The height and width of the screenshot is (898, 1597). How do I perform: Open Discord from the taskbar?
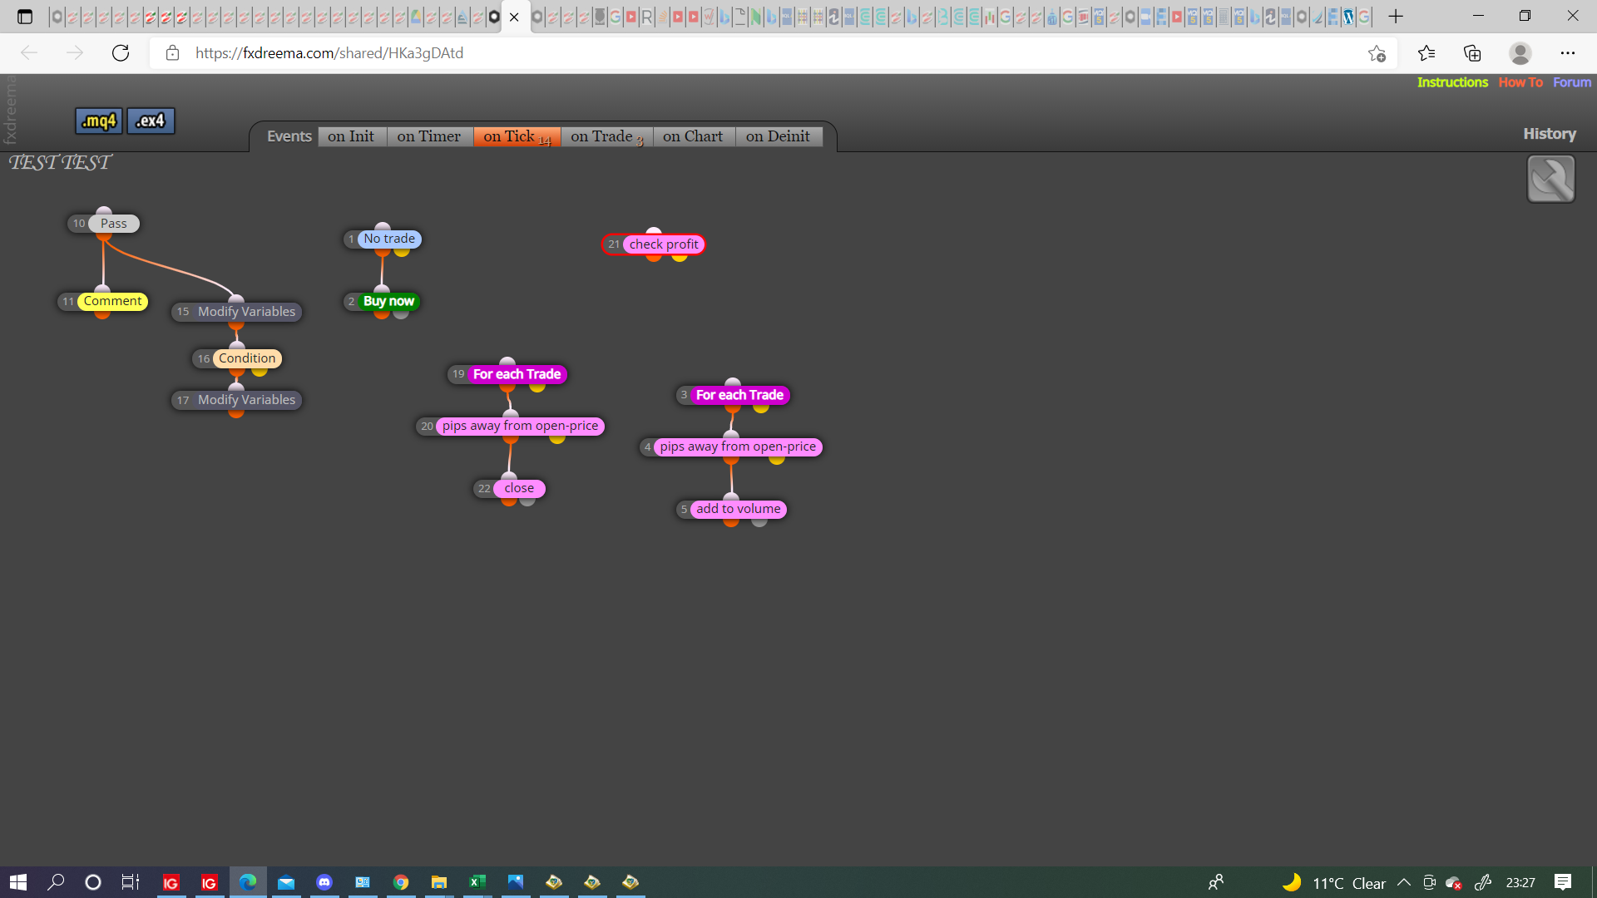pos(324,882)
